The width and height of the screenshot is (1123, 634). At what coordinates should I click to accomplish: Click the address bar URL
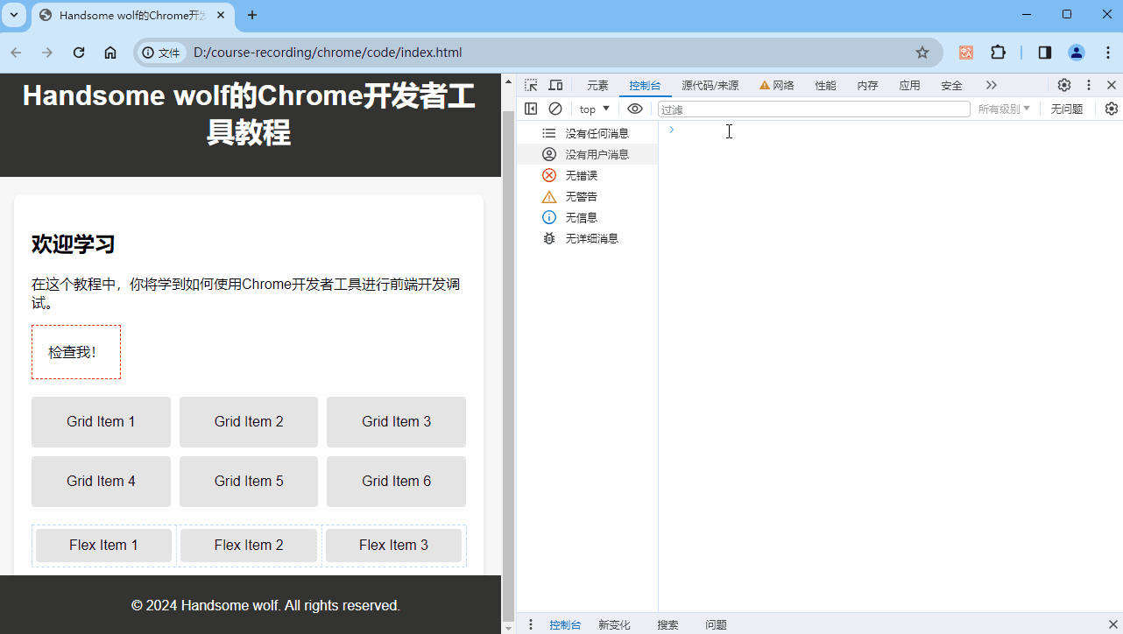[328, 53]
